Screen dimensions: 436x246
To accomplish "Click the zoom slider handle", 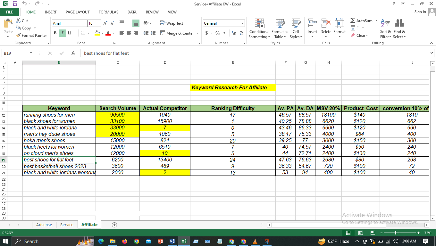I will click(x=396, y=233).
